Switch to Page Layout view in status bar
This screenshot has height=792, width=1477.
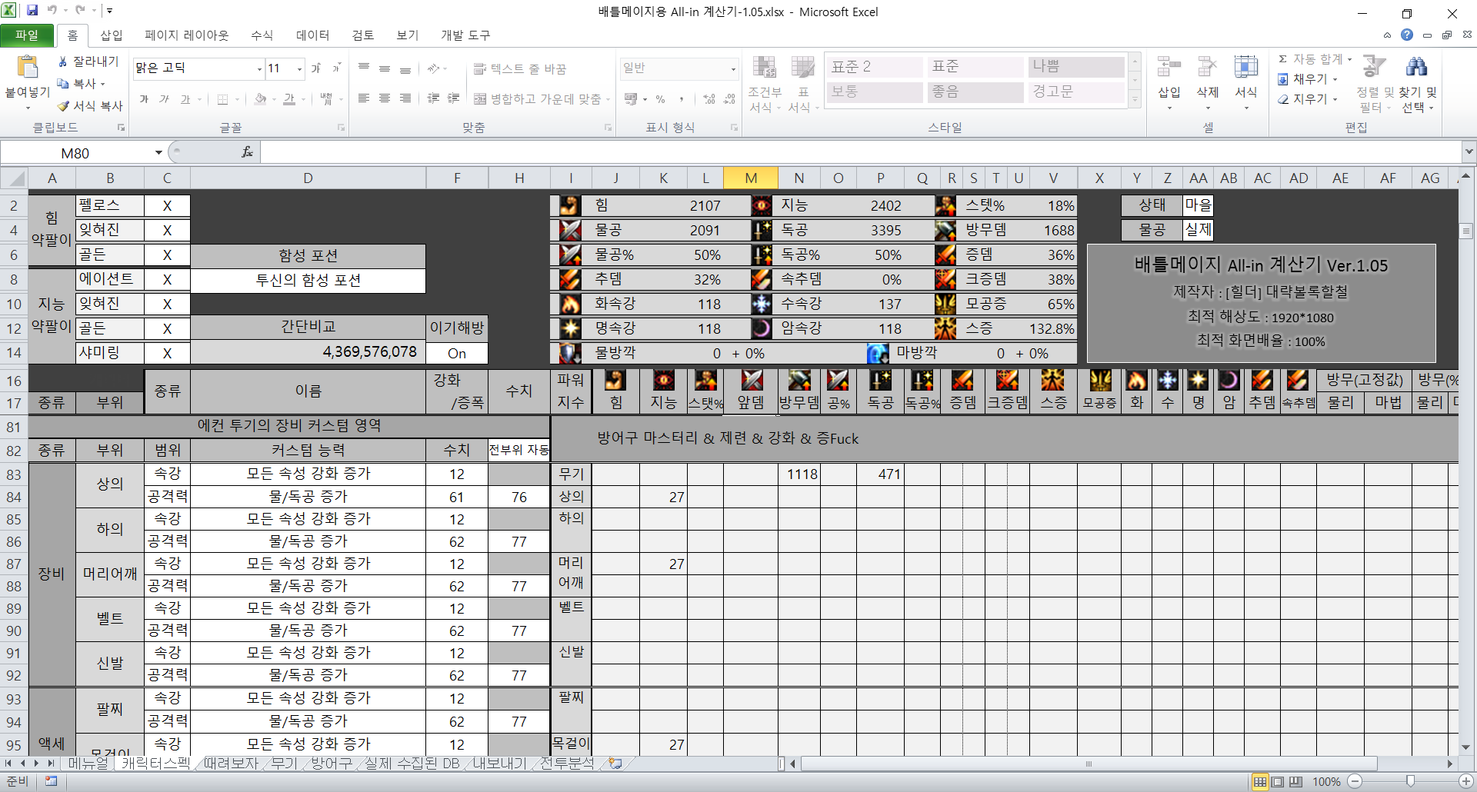tap(1278, 782)
